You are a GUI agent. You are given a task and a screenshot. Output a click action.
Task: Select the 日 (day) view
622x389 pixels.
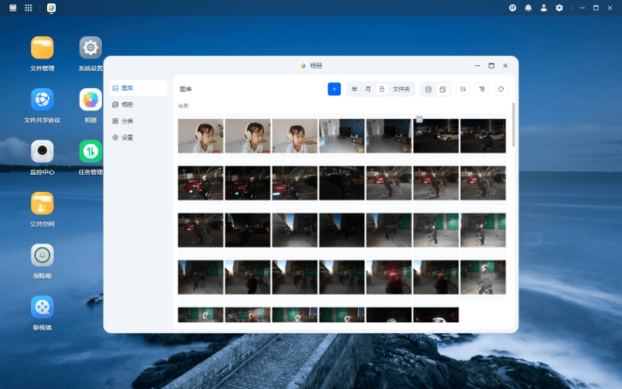(382, 89)
